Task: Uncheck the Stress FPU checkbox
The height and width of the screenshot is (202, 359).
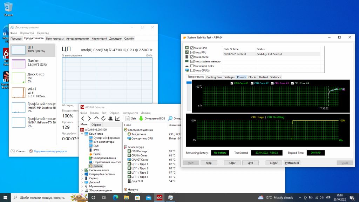Action: point(192,53)
